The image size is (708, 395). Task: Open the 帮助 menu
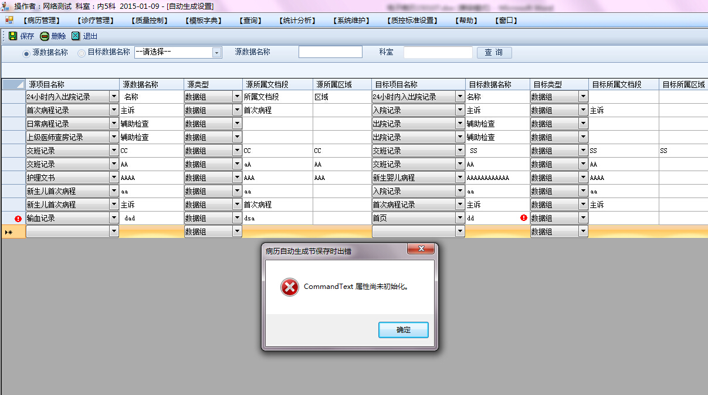(466, 21)
